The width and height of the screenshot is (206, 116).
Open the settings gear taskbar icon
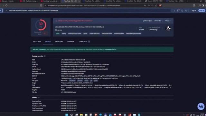coord(125,115)
